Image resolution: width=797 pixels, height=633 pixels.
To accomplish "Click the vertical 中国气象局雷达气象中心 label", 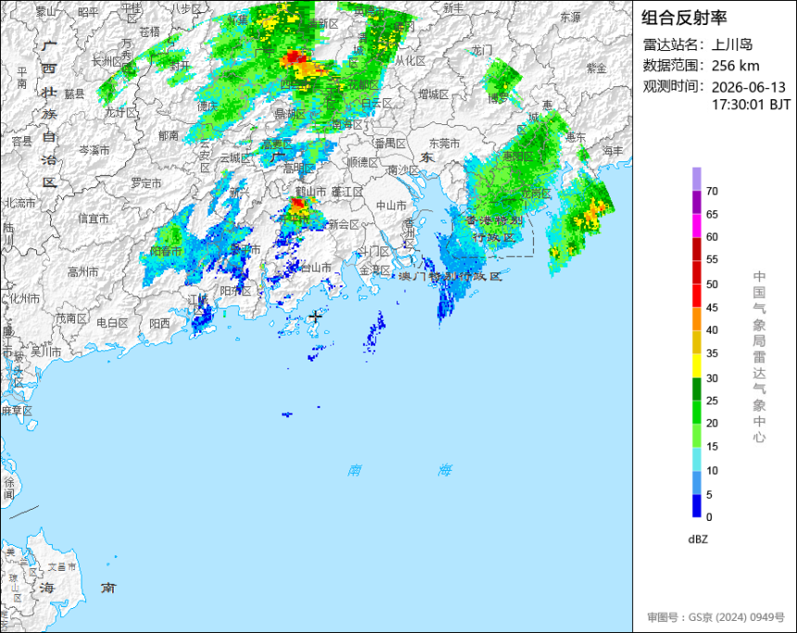I will [x=759, y=357].
